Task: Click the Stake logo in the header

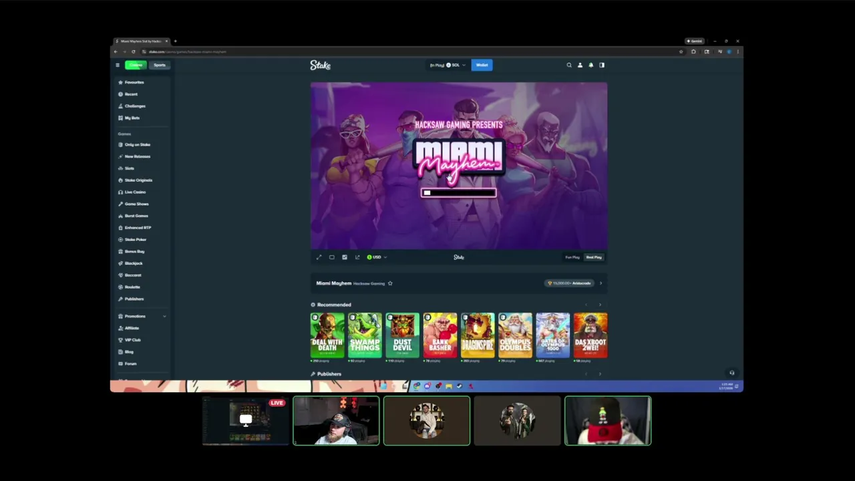Action: click(x=321, y=65)
